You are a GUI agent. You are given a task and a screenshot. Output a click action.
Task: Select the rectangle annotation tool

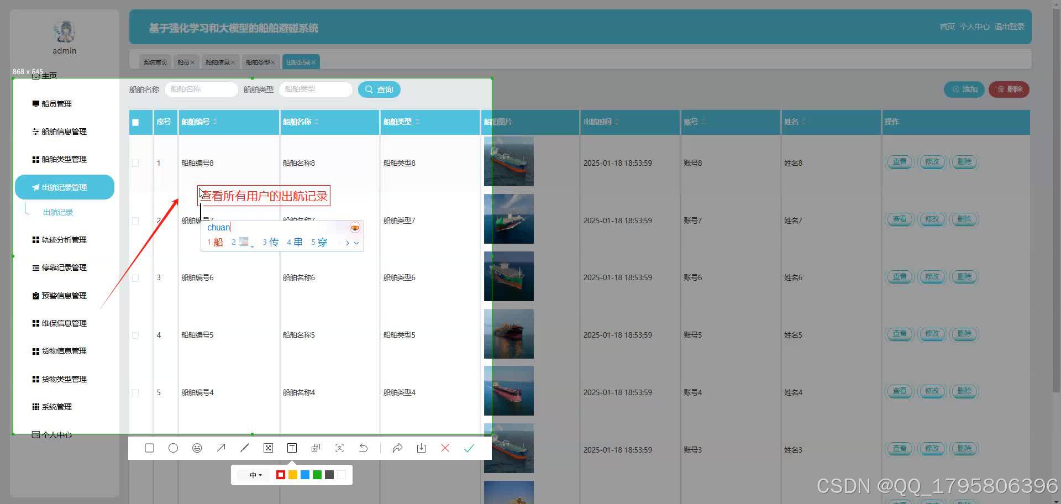[149, 448]
